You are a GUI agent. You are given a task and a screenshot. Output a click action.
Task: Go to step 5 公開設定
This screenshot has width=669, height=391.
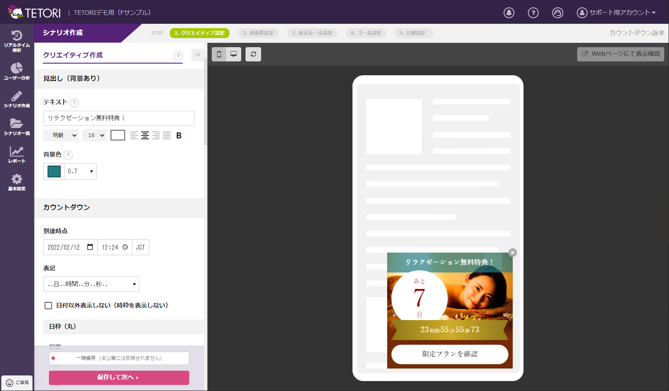413,33
